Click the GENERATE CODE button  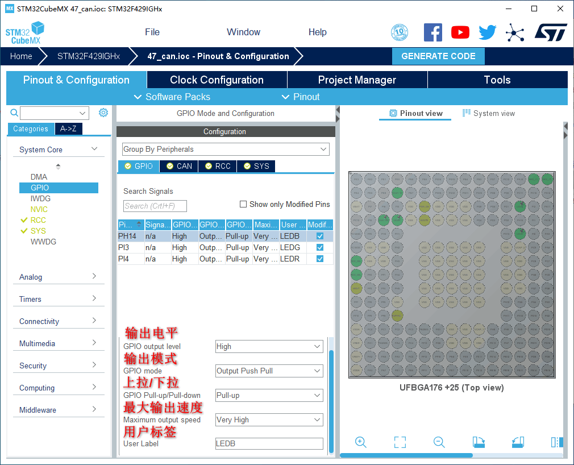pos(438,56)
